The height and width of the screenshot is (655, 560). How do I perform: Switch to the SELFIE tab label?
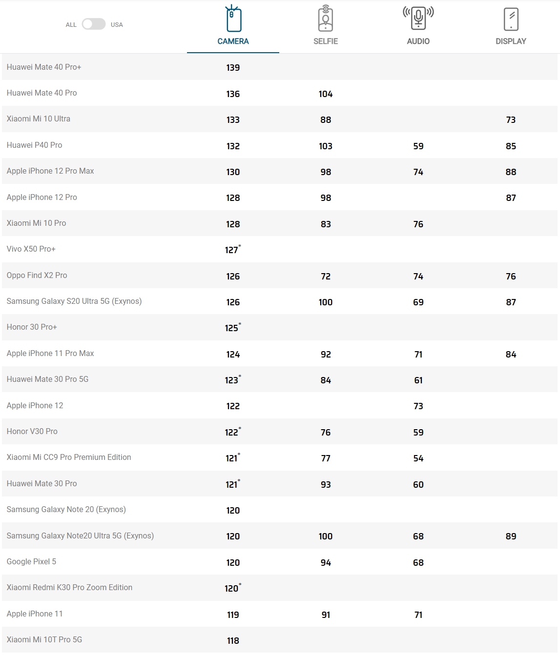pos(326,41)
